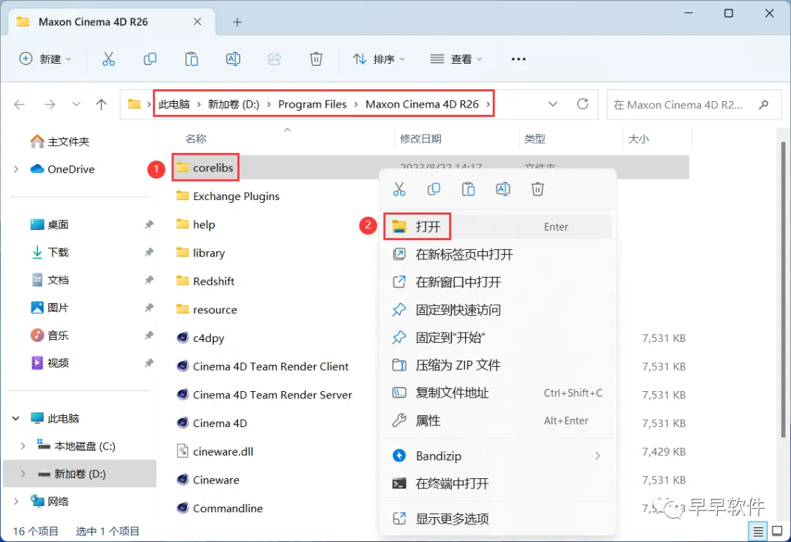The image size is (791, 542).
Task: Choose 固定到快速访问 in context menu
Action: (497, 310)
